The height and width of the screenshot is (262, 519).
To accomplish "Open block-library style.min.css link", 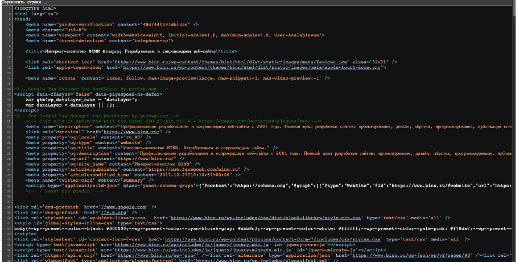I will pyautogui.click(x=265, y=218).
